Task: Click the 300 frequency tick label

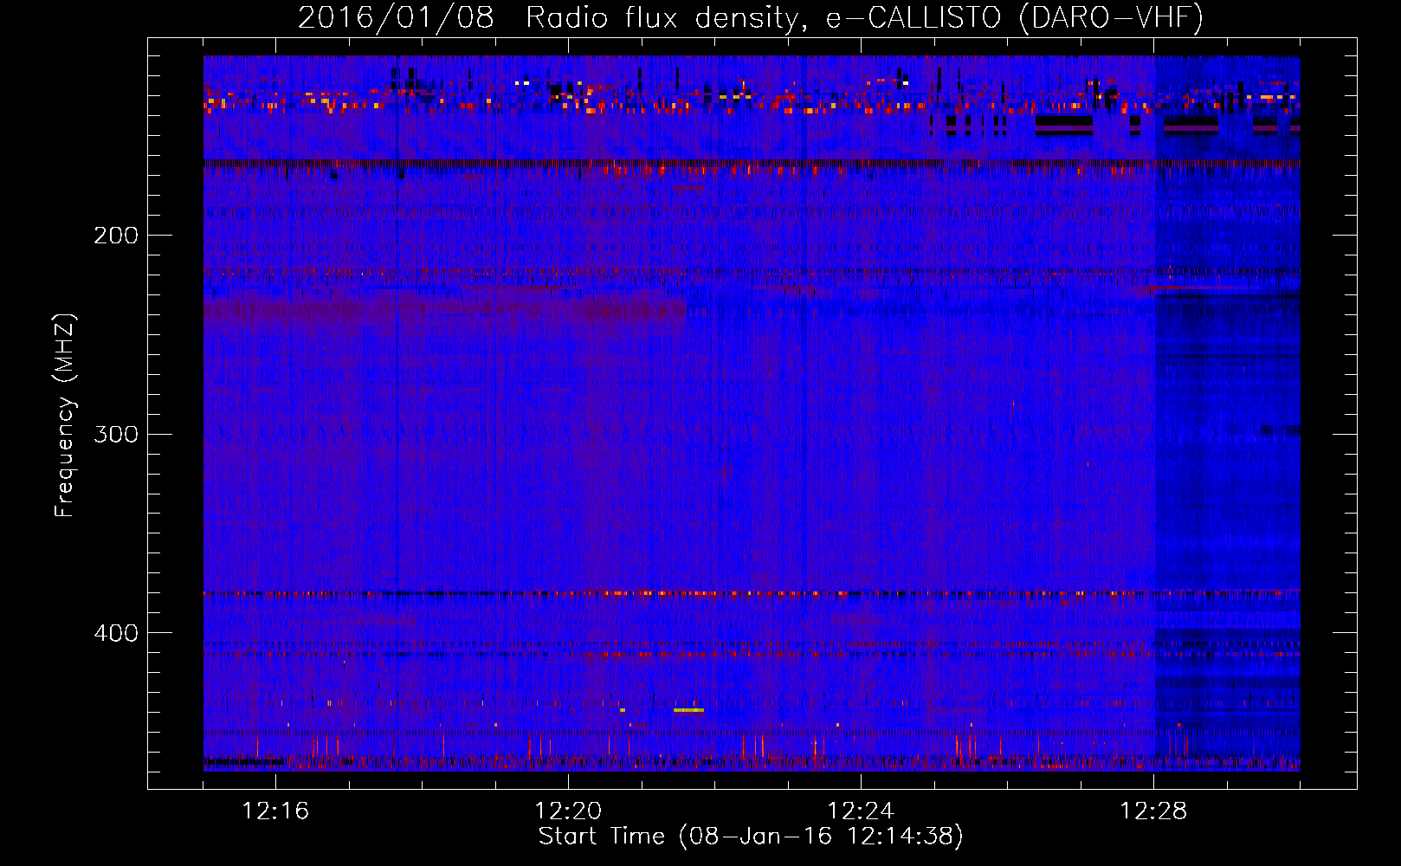Action: click(116, 434)
